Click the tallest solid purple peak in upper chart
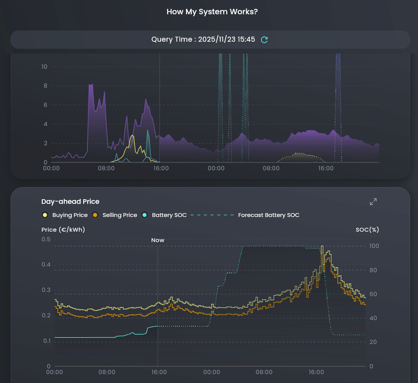Image resolution: width=418 pixels, height=383 pixels. point(91,85)
